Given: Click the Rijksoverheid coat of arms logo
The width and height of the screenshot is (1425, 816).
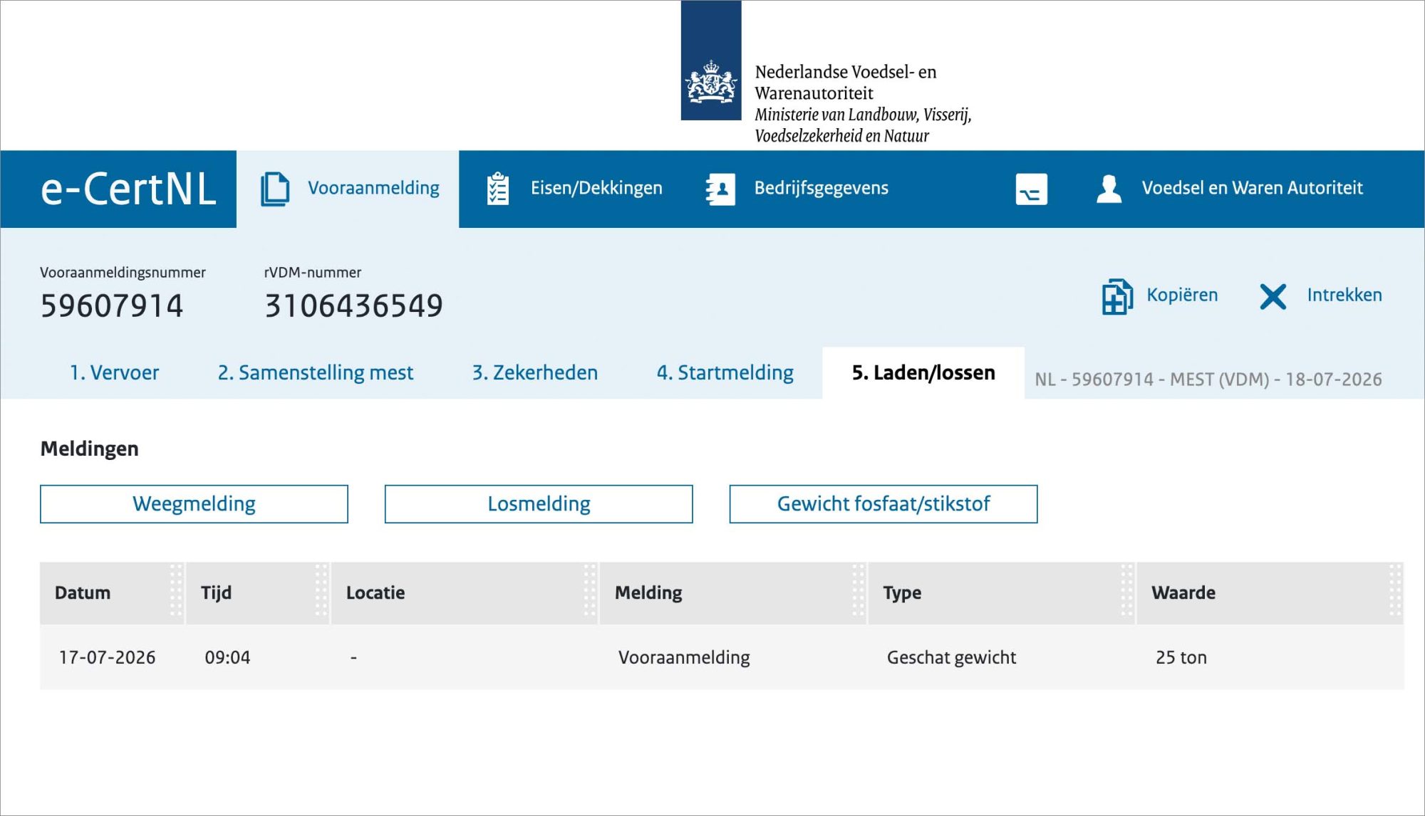Looking at the screenshot, I should coord(711,61).
